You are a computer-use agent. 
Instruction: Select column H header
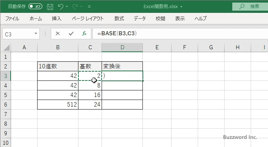point(237,47)
